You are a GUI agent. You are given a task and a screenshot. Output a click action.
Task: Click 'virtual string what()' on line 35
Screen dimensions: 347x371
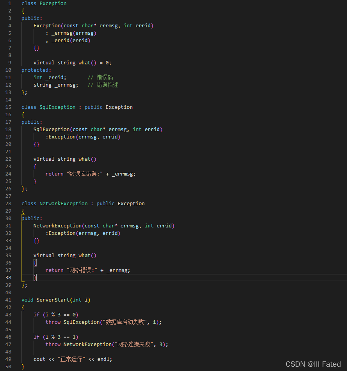pyautogui.click(x=65, y=256)
